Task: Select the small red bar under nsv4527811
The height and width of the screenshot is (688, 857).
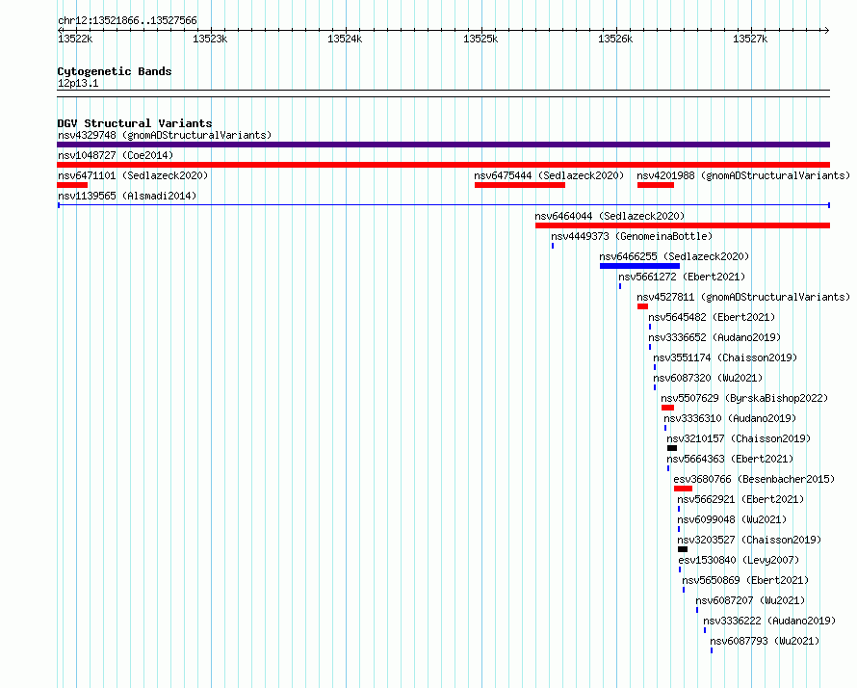Action: (x=642, y=306)
